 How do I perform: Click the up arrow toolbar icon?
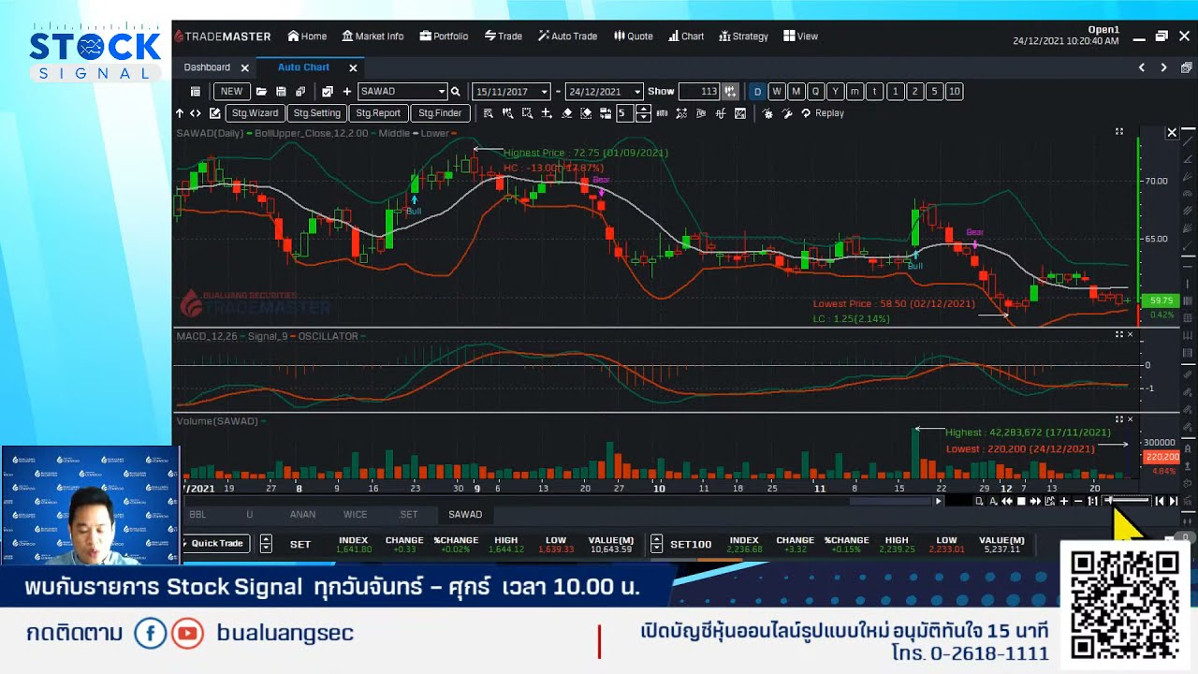tap(180, 113)
